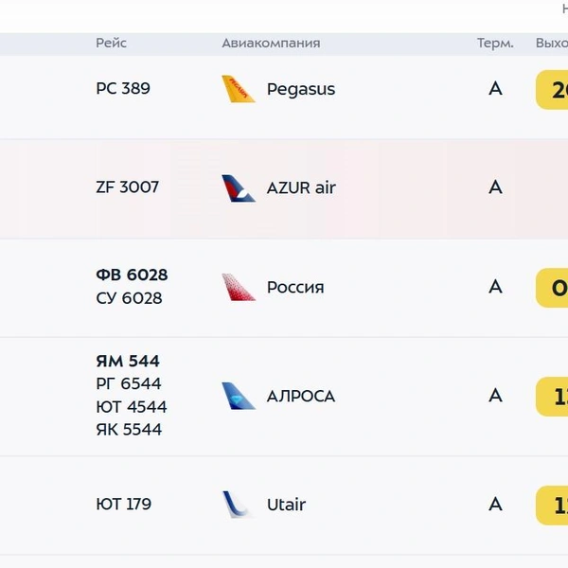Click terminal A in AZUR air row
Image resolution: width=568 pixels, height=568 pixels.
(495, 187)
